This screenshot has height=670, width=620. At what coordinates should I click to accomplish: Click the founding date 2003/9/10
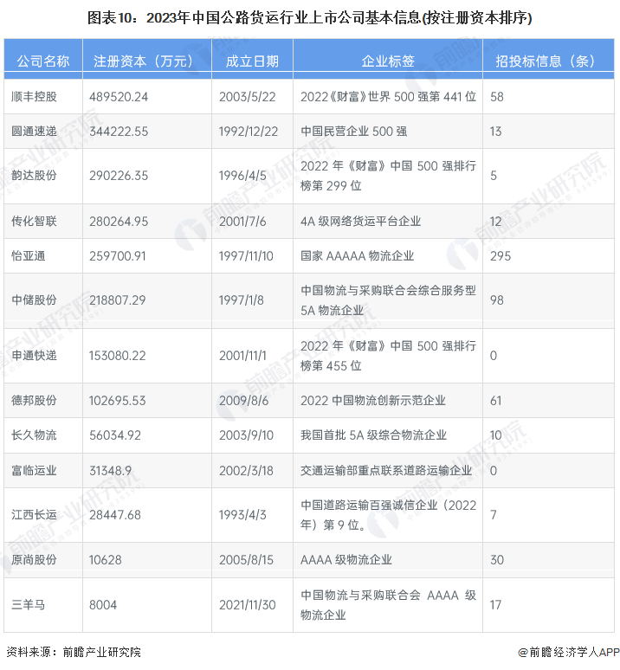[246, 435]
